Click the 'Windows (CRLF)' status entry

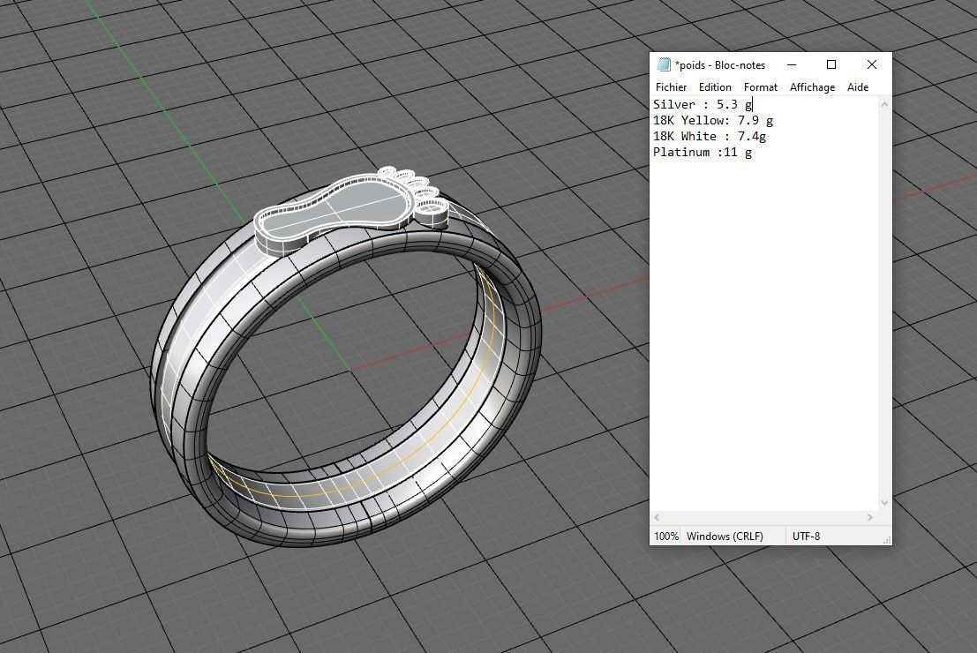[x=725, y=536]
